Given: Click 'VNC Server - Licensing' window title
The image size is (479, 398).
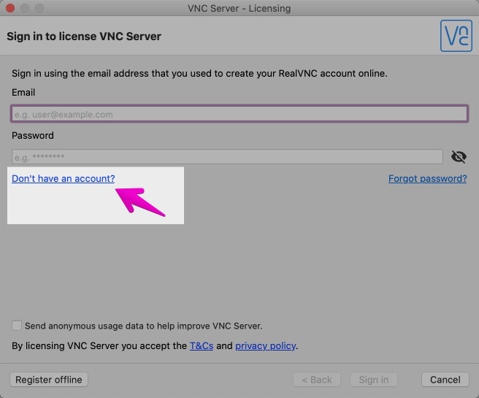Looking at the screenshot, I should click(239, 8).
